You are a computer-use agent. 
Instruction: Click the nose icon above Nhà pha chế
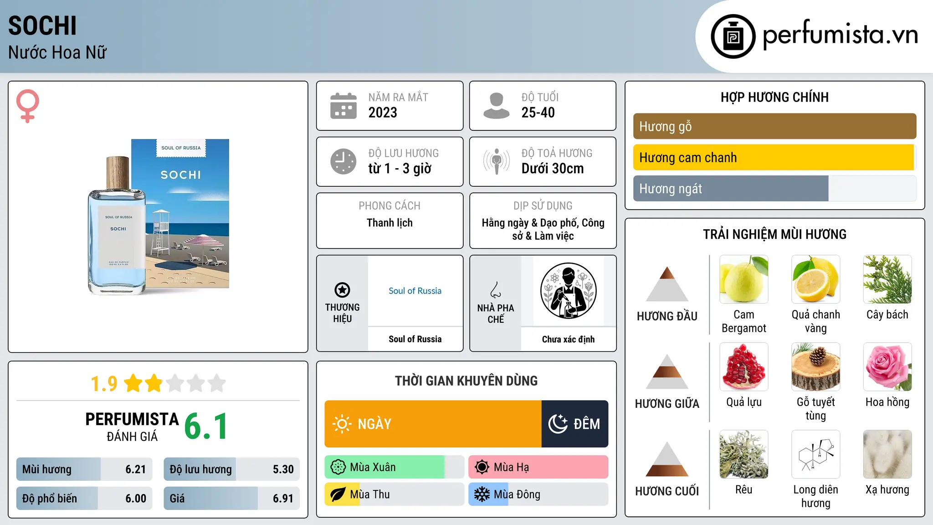coord(496,290)
